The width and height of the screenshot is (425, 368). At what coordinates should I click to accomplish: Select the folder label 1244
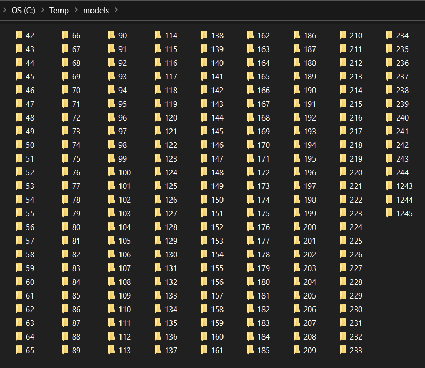point(404,200)
